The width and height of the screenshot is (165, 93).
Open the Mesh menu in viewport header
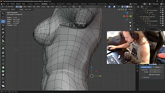pyautogui.click(x=38, y=7)
